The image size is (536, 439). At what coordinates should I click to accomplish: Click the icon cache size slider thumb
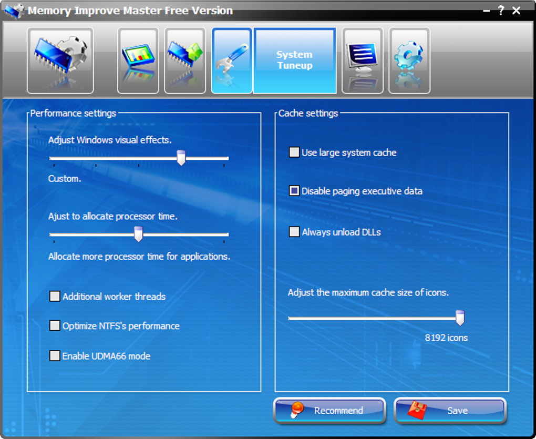click(460, 318)
